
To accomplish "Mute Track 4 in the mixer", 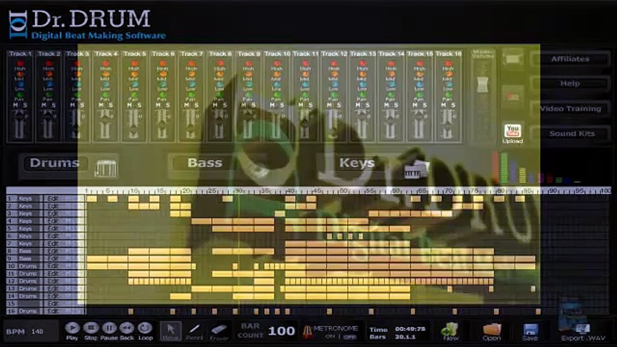I will [101, 105].
